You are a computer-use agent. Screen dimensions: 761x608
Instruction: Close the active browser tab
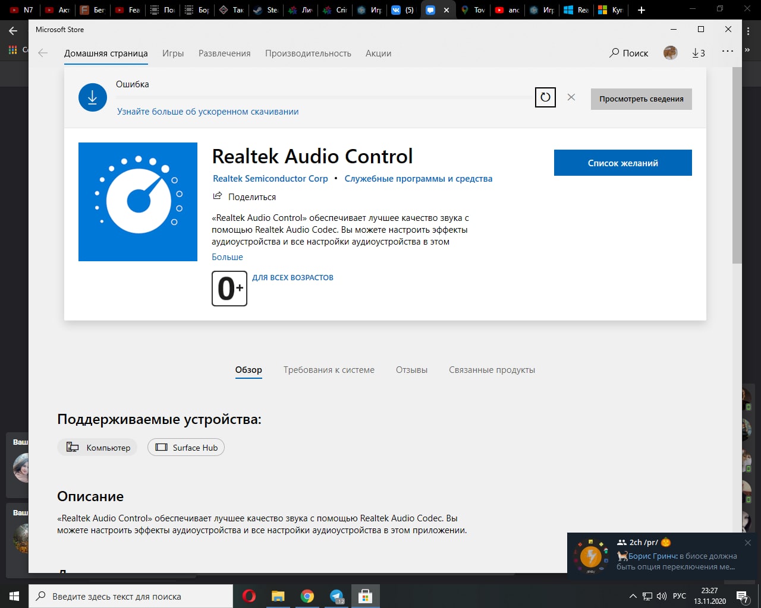(446, 10)
